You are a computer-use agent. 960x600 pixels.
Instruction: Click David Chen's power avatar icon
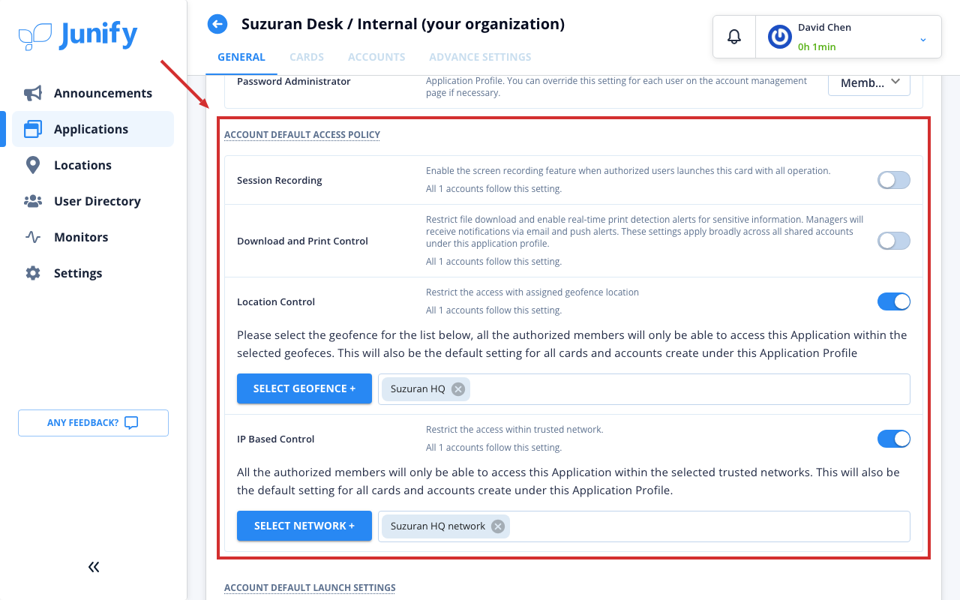(780, 37)
